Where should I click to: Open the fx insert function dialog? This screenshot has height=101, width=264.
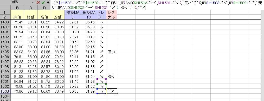48,3
